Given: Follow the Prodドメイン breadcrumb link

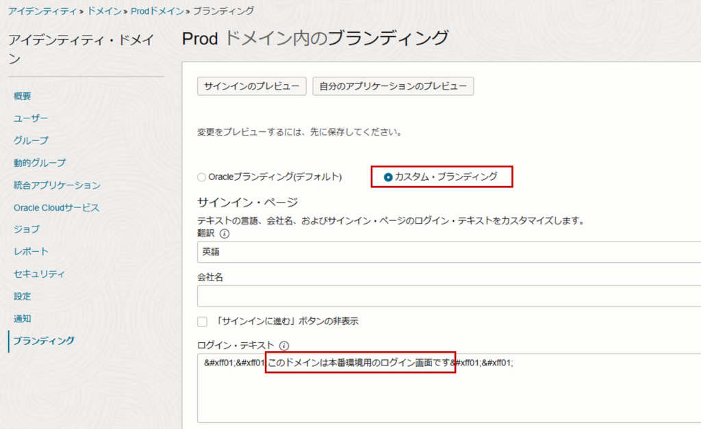Looking at the screenshot, I should click(157, 11).
